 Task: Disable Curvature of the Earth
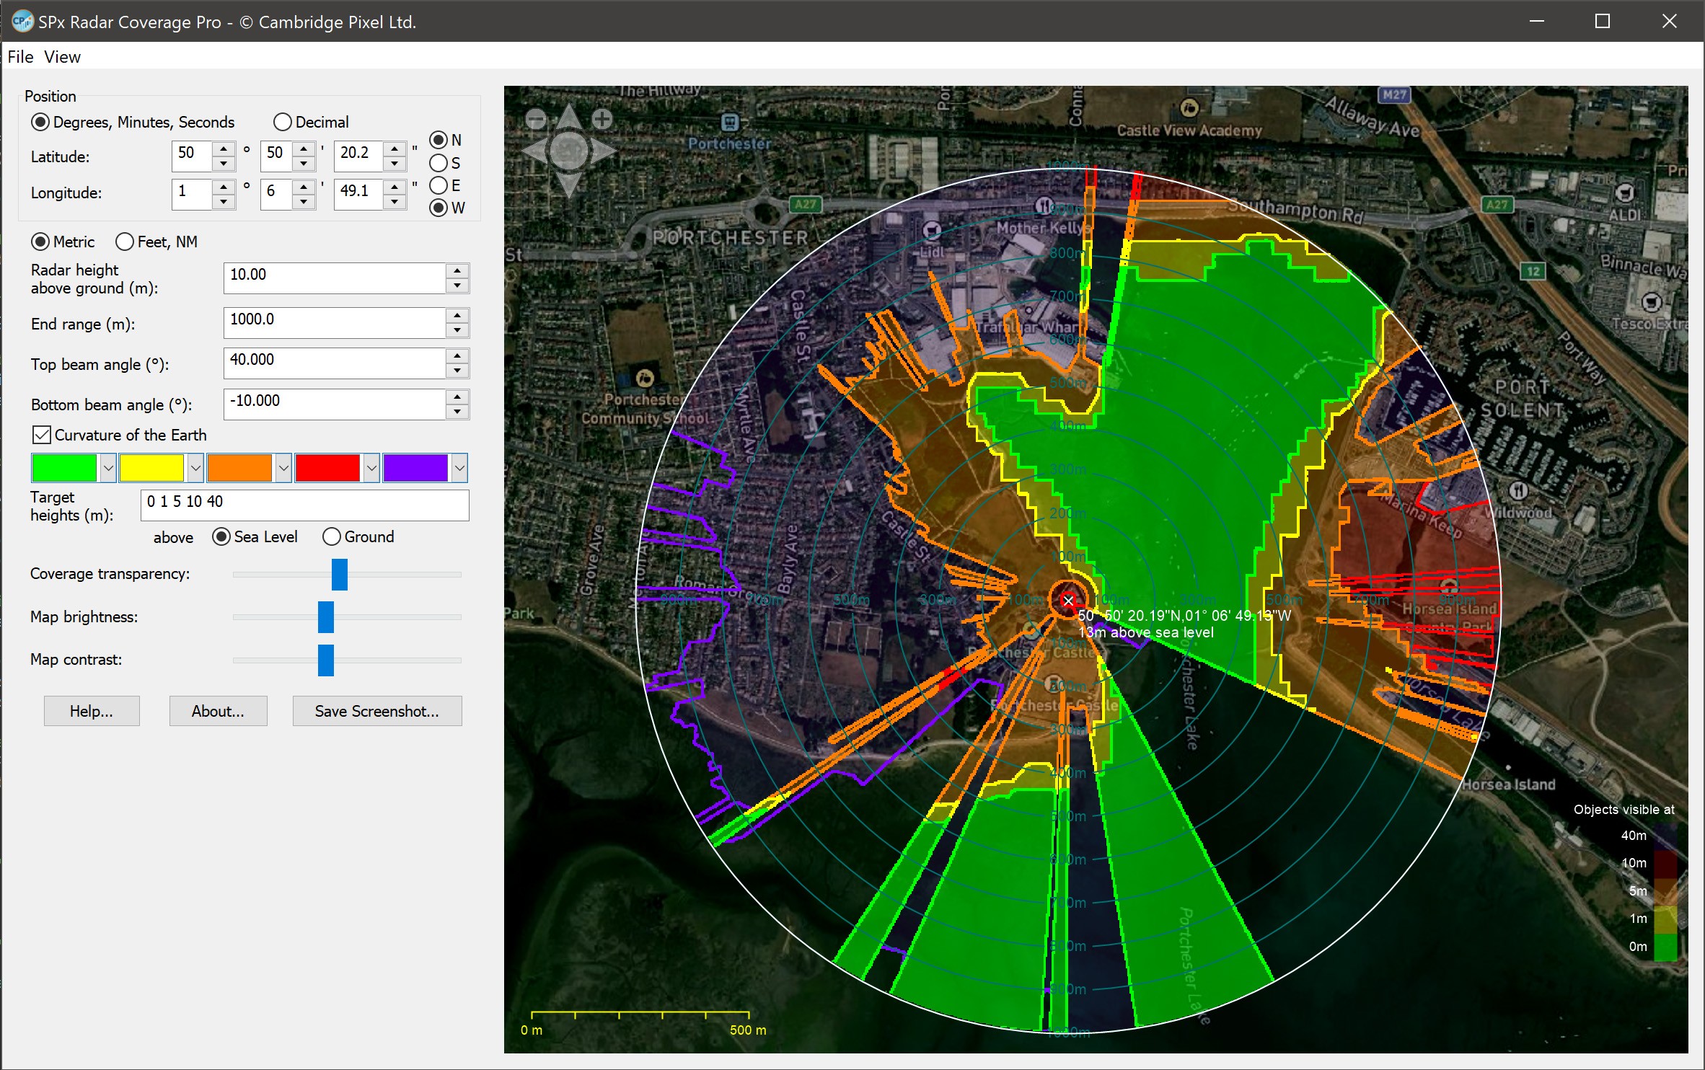pyautogui.click(x=41, y=434)
